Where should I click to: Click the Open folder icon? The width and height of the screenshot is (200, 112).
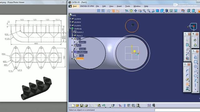[x=77, y=105]
